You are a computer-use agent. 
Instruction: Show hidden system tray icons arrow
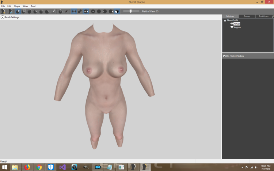(242, 167)
